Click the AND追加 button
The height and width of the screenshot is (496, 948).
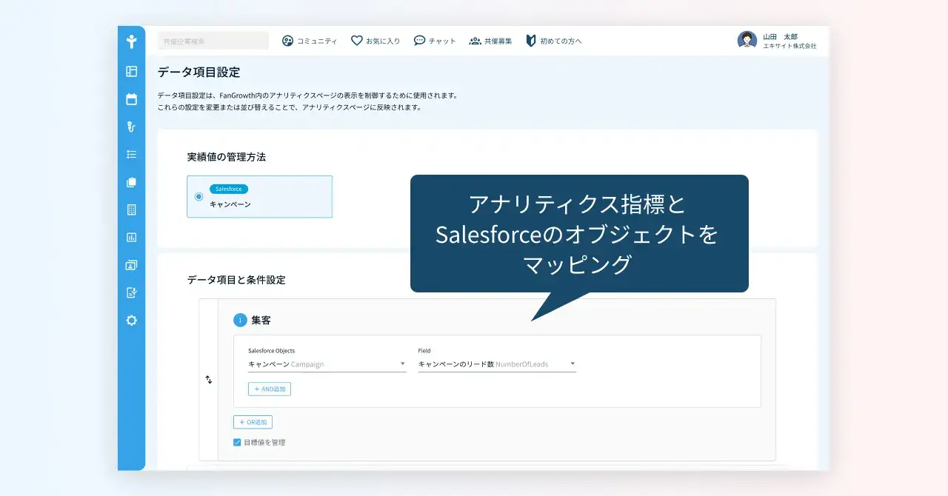click(x=270, y=389)
